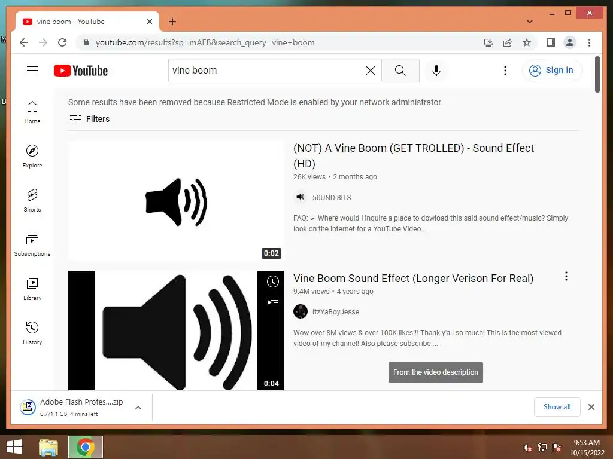Open Subscriptions in sidebar
Image resolution: width=613 pixels, height=459 pixels.
coord(32,244)
